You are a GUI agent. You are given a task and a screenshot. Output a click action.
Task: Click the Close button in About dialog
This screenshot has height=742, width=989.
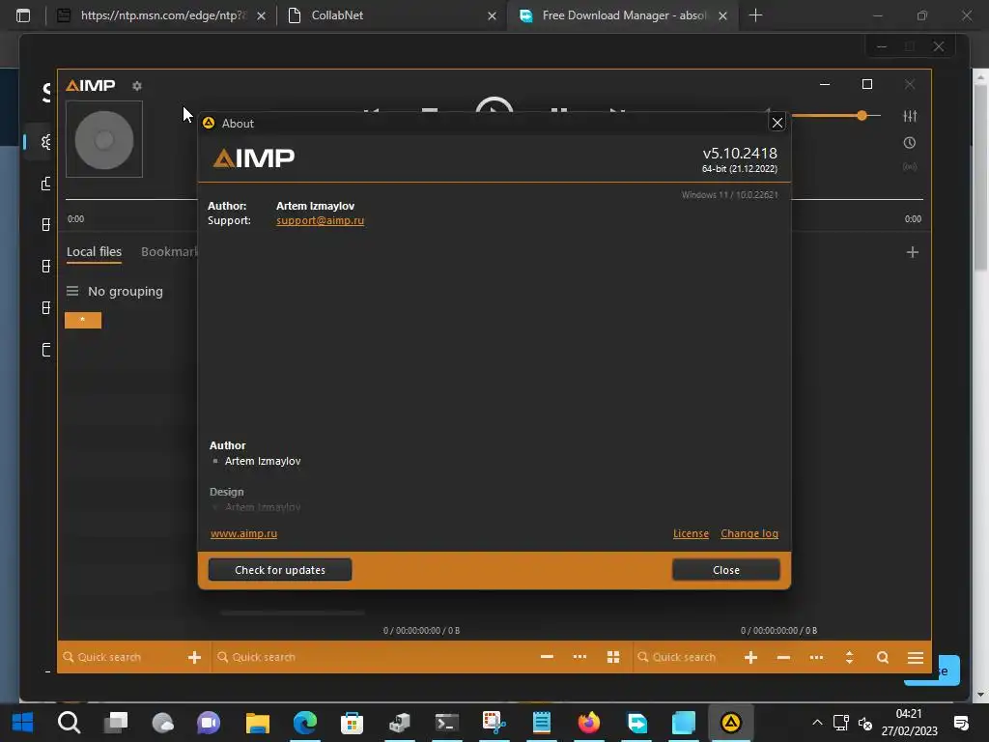point(726,570)
